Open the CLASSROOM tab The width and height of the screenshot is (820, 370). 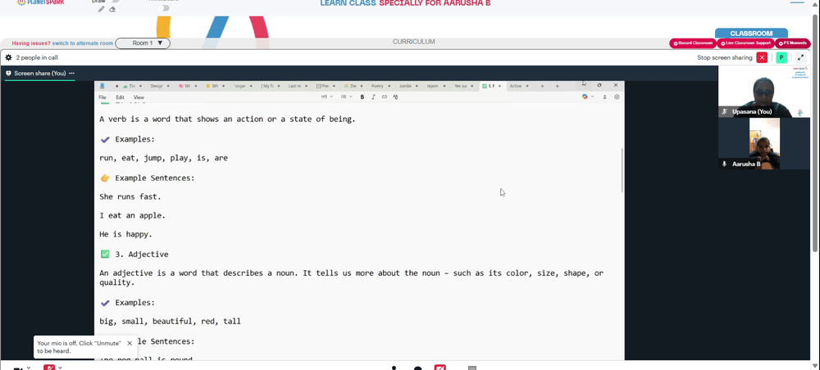click(x=751, y=34)
